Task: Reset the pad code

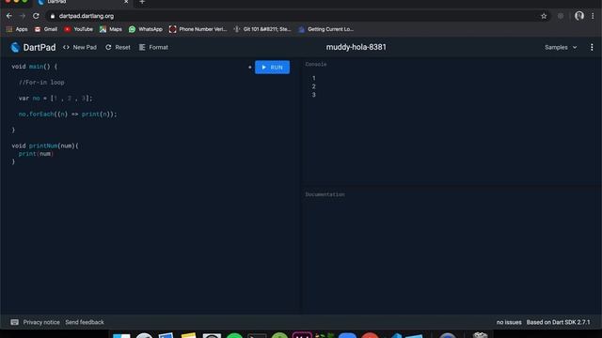Action: tap(118, 47)
